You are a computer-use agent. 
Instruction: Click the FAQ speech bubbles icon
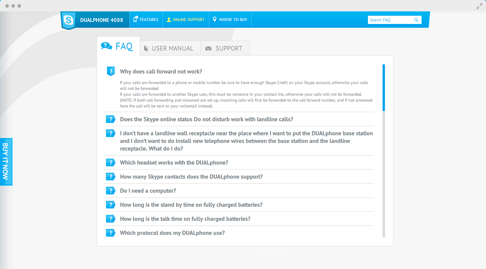pos(106,46)
